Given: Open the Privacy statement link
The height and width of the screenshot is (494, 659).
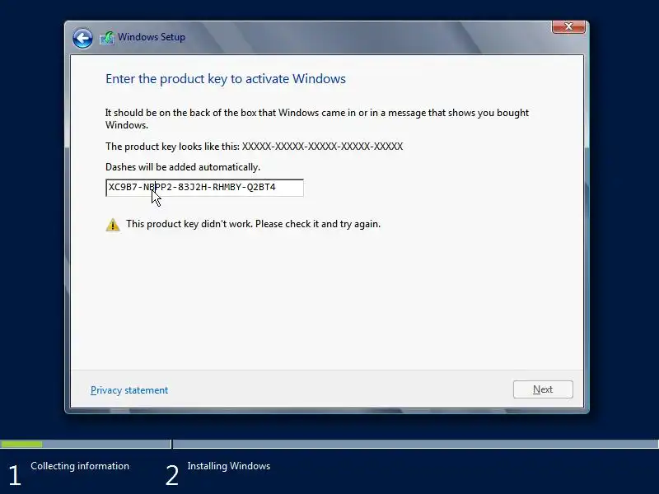Looking at the screenshot, I should pyautogui.click(x=129, y=390).
